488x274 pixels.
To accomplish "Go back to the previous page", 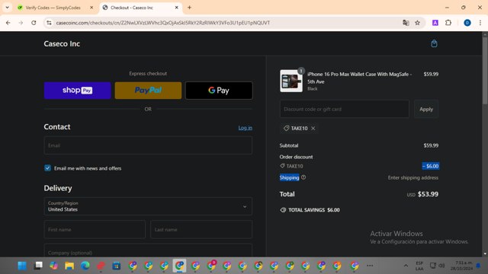I will (8, 23).
